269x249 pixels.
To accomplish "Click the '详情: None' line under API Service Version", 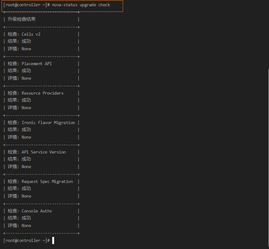I will coord(19,167).
